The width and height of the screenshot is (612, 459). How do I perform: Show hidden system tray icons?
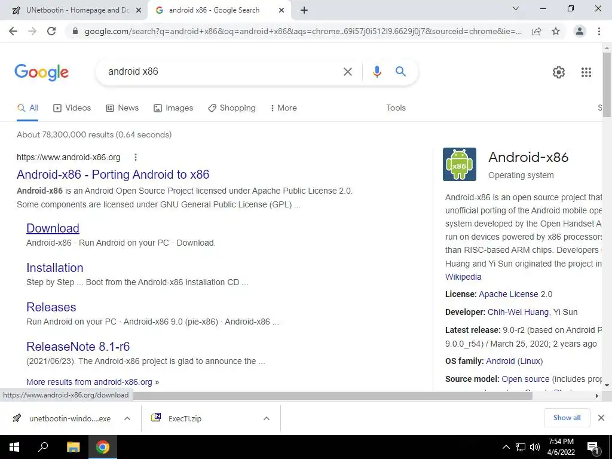(506, 447)
